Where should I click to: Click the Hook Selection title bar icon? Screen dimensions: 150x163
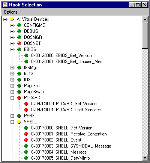[5, 5]
